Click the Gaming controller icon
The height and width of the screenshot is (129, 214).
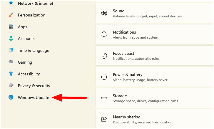11,62
